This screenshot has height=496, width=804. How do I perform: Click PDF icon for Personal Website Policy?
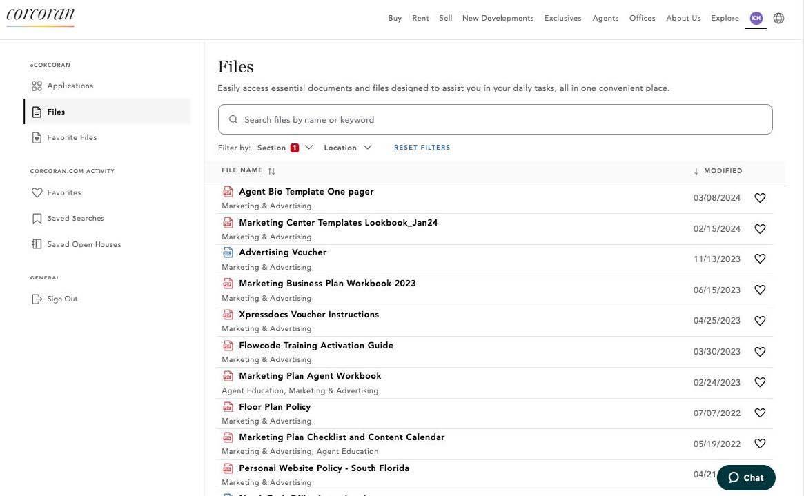click(228, 468)
